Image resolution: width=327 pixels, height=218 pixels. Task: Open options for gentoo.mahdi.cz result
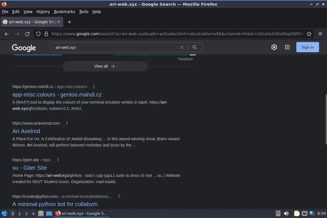point(94,87)
